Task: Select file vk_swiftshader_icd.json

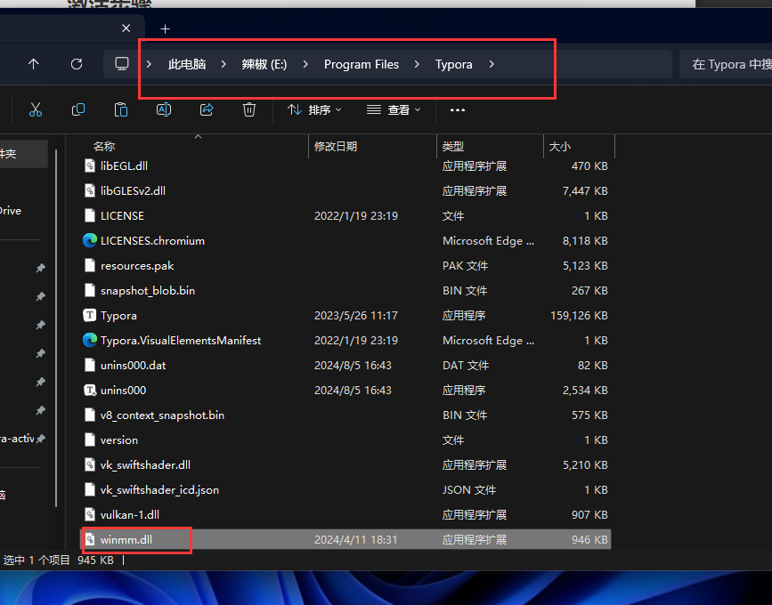Action: 159,490
